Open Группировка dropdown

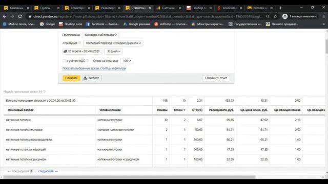point(100,35)
